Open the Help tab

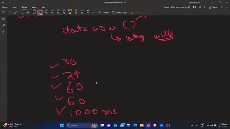point(43,7)
